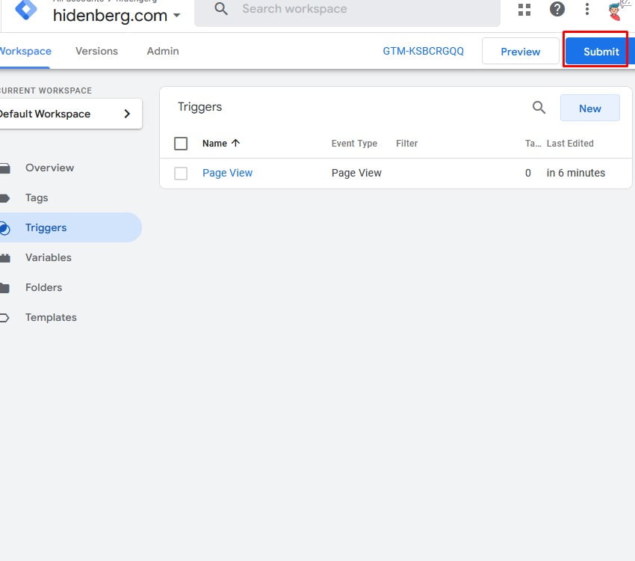
Task: Click the Tags icon in sidebar
Action: pos(5,198)
